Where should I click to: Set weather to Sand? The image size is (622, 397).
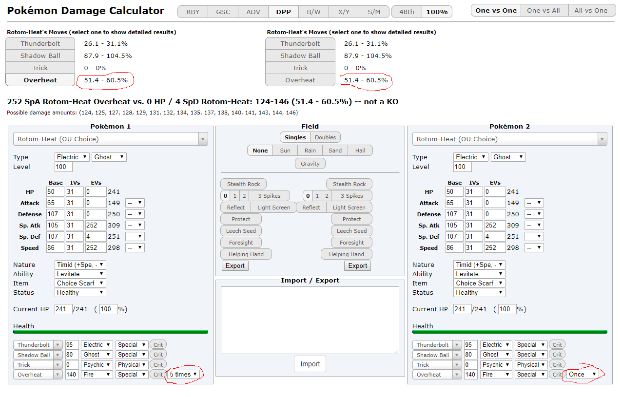pyautogui.click(x=335, y=151)
